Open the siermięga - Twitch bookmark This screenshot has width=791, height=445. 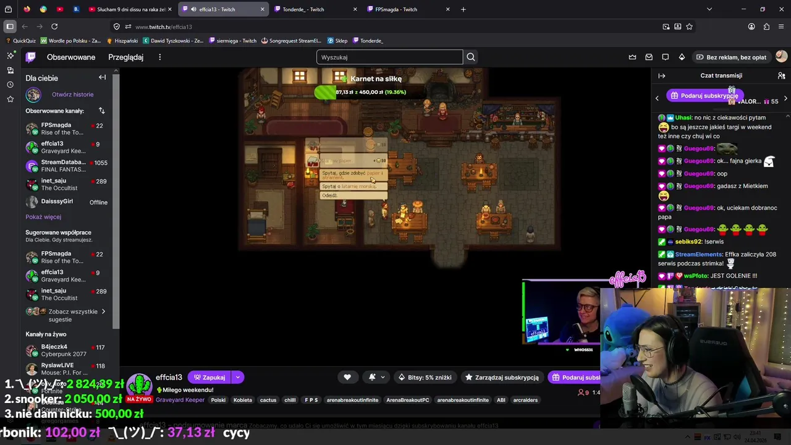[x=233, y=41]
